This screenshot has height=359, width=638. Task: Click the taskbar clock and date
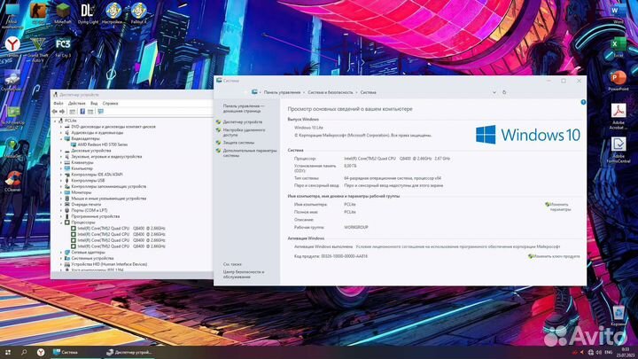pyautogui.click(x=625, y=353)
